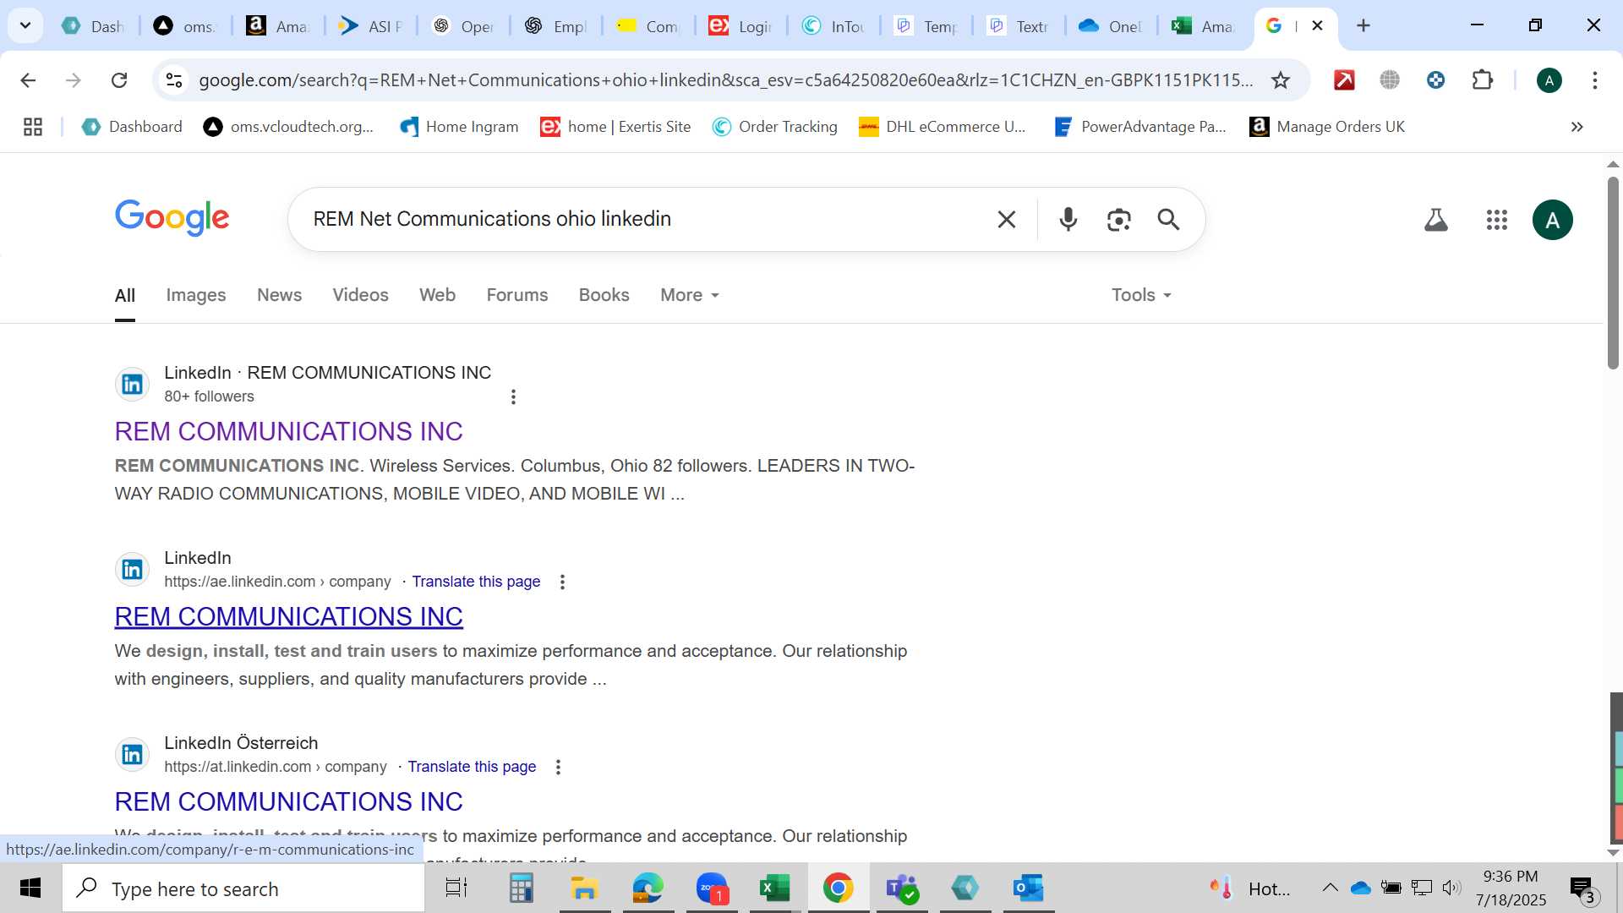This screenshot has height=913, width=1623.
Task: Show hidden bookmarks with the double chevron
Action: coord(1577,127)
